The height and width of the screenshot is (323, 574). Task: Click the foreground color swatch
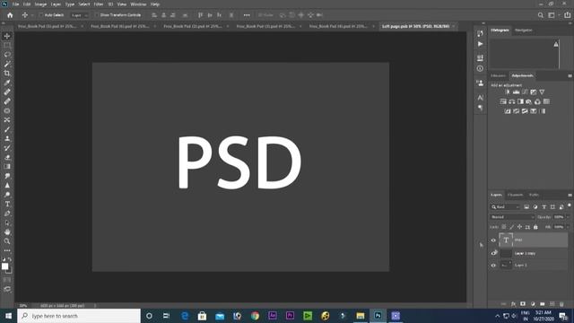point(4,266)
